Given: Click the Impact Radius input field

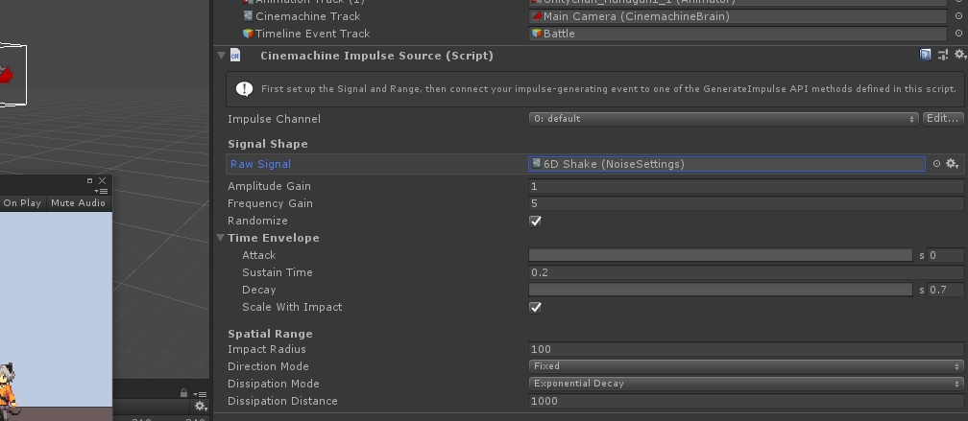Looking at the screenshot, I should click(746, 349).
